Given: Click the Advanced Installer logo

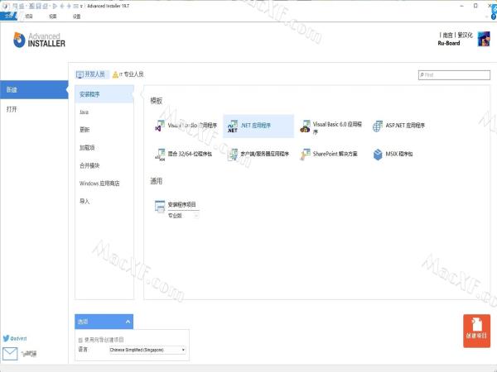Looking at the screenshot, I should click(39, 41).
